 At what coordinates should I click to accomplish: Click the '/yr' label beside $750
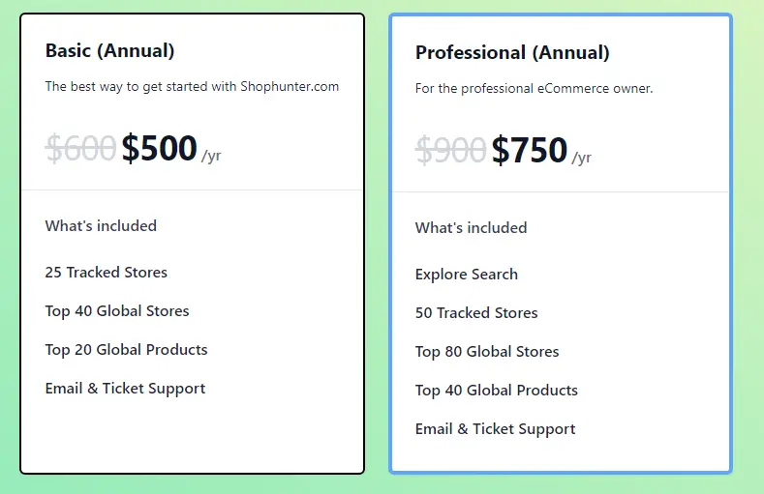(x=581, y=158)
